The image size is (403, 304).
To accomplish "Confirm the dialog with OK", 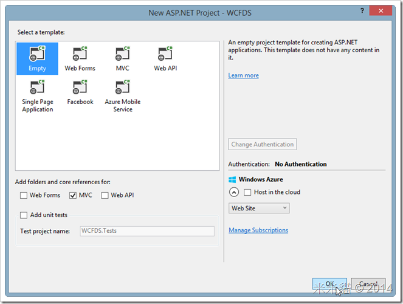I will tap(329, 284).
